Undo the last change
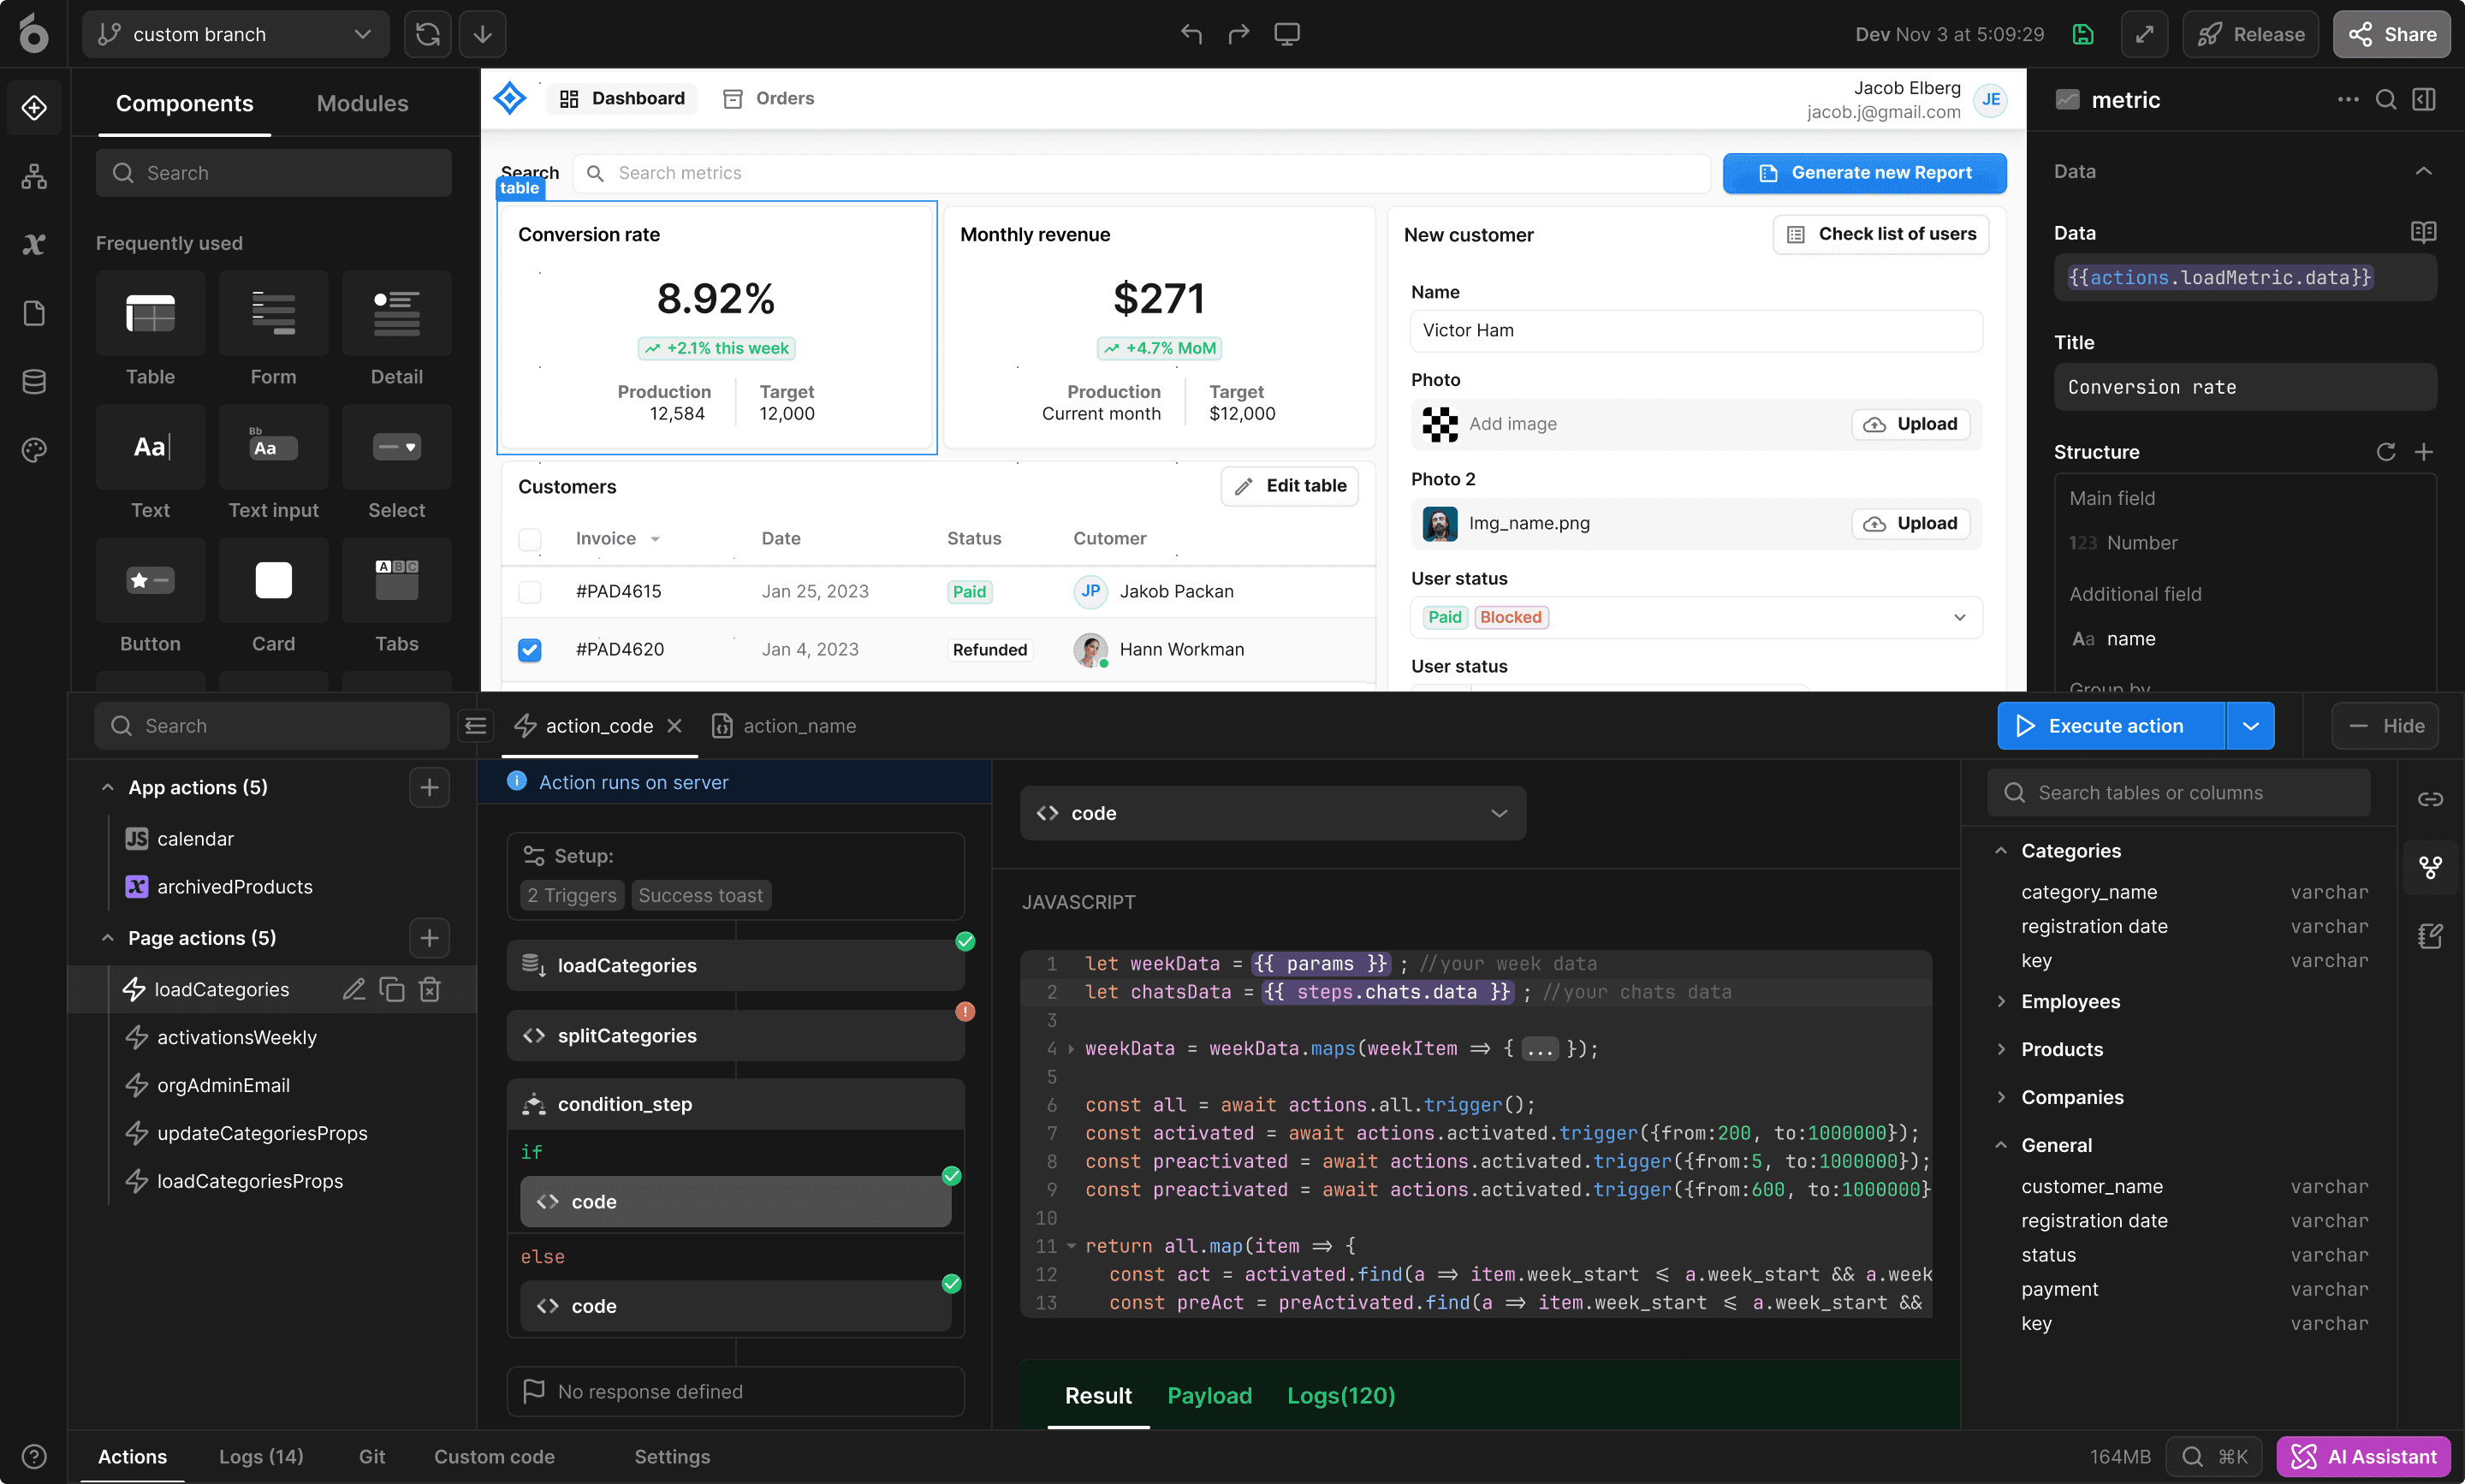 click(1191, 34)
